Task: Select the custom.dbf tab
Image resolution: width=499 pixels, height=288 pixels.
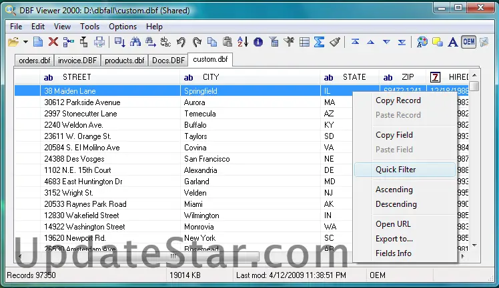Action: click(x=210, y=59)
